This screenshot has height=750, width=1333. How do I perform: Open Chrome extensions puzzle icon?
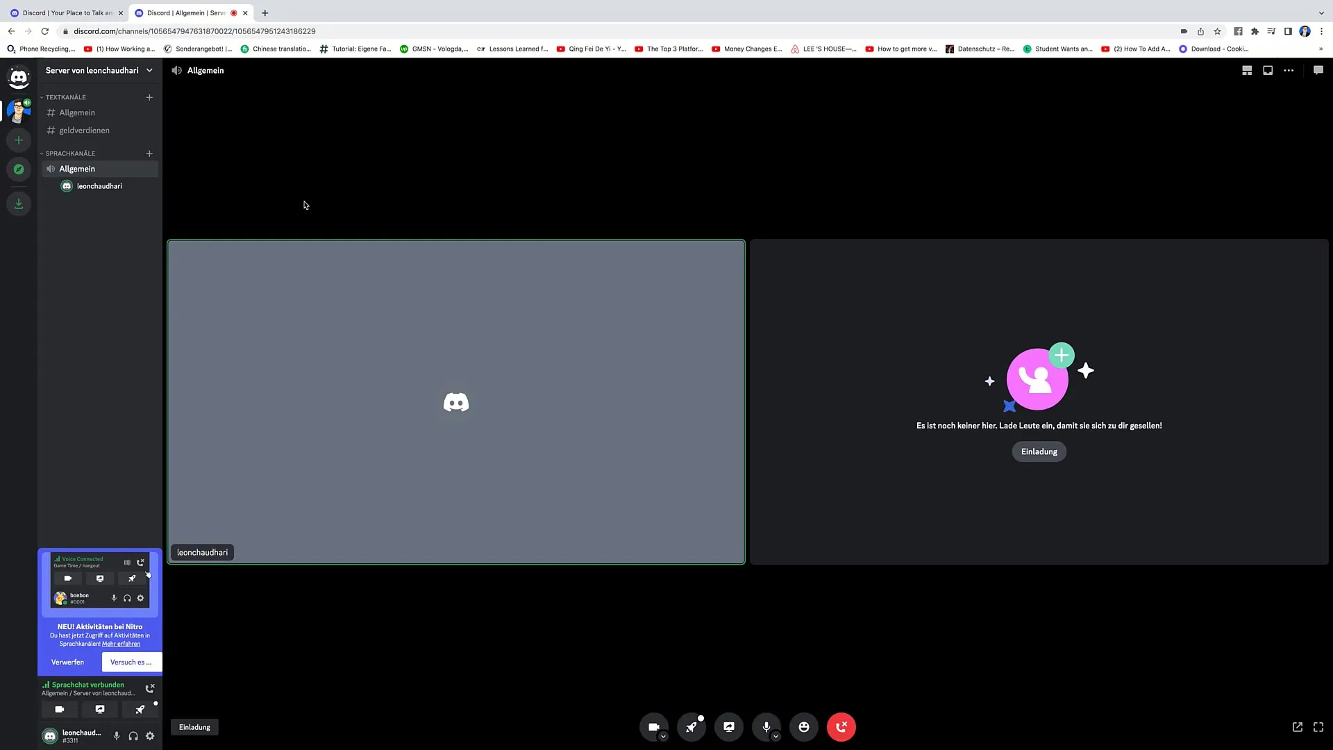pyautogui.click(x=1255, y=31)
